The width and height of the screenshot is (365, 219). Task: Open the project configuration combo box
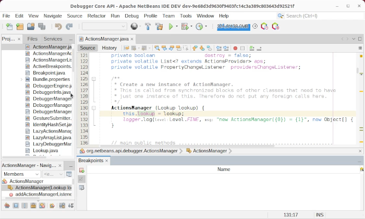coord(104,26)
